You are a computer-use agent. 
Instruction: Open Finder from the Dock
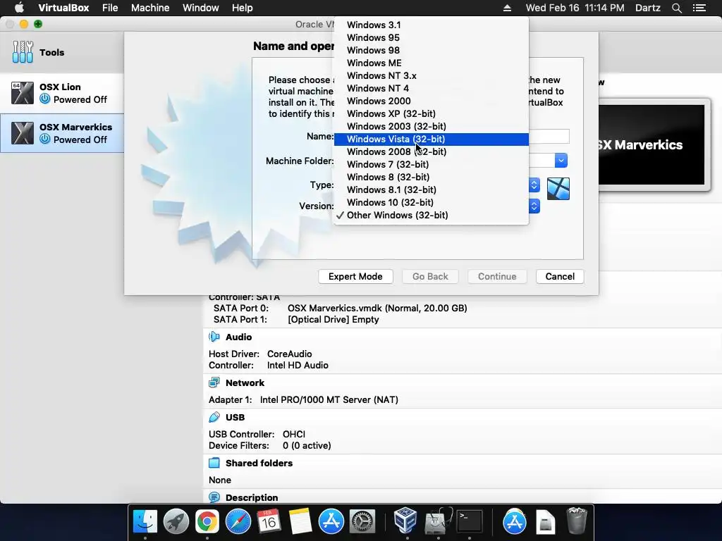pyautogui.click(x=145, y=522)
